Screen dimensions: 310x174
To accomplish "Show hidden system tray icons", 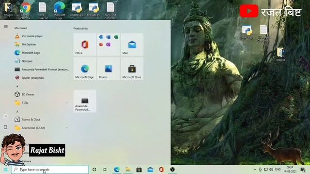I will [255, 170].
